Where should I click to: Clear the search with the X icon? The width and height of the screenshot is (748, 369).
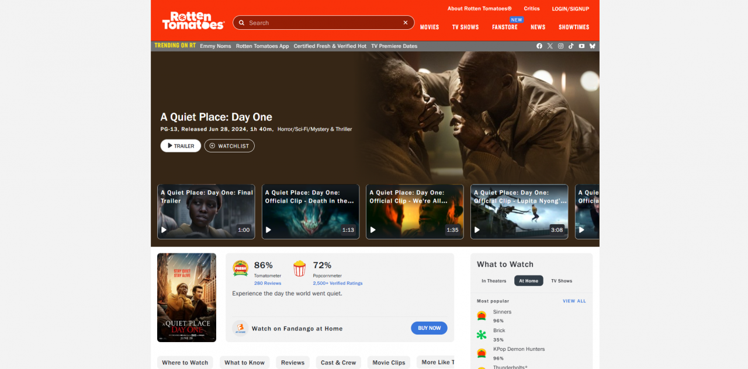coord(406,23)
